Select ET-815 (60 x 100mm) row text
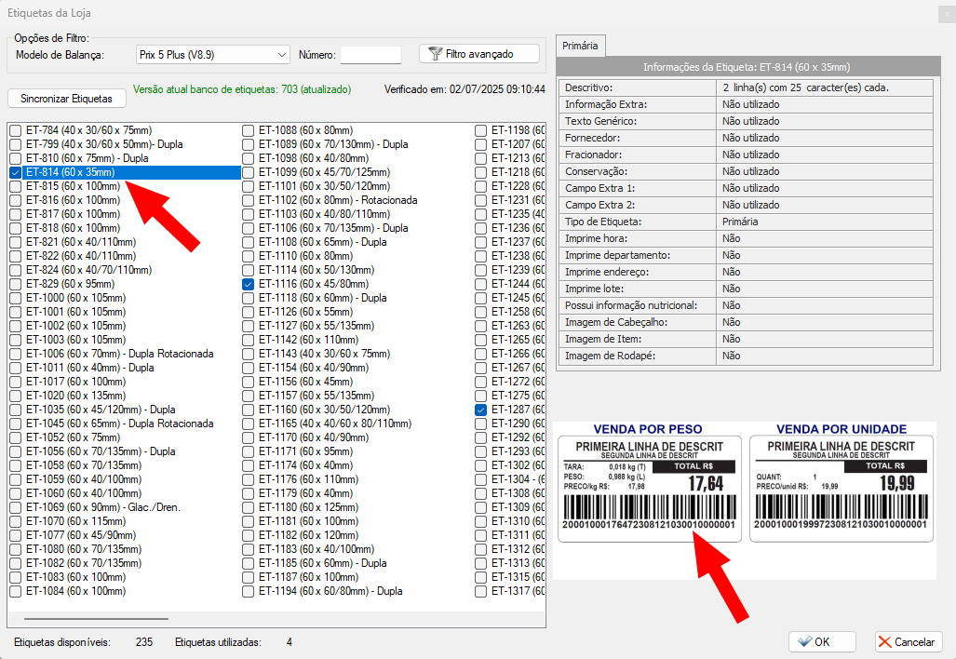Image resolution: width=956 pixels, height=659 pixels. point(74,186)
